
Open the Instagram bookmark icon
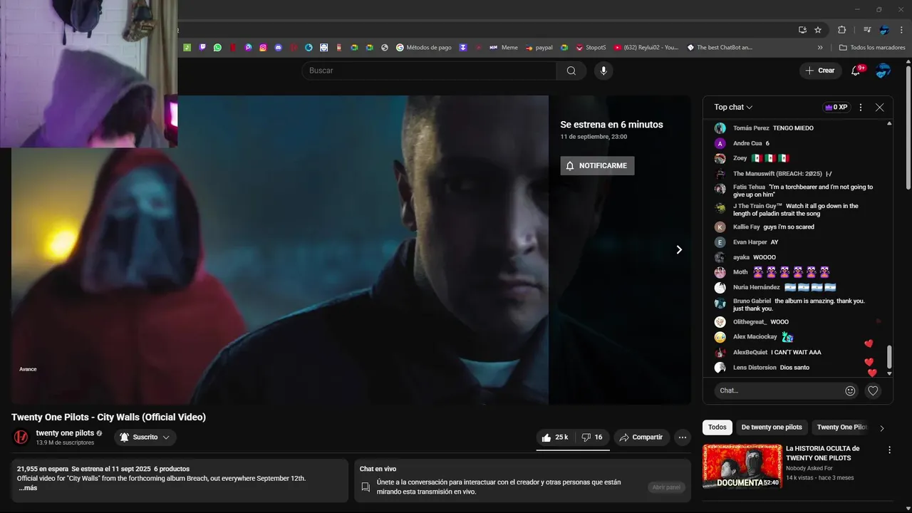coord(263,48)
